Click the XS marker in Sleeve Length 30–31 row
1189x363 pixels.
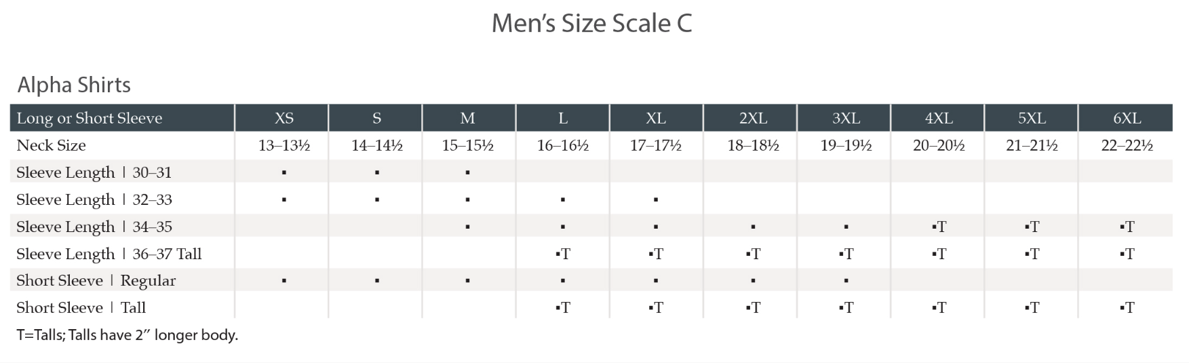click(284, 173)
